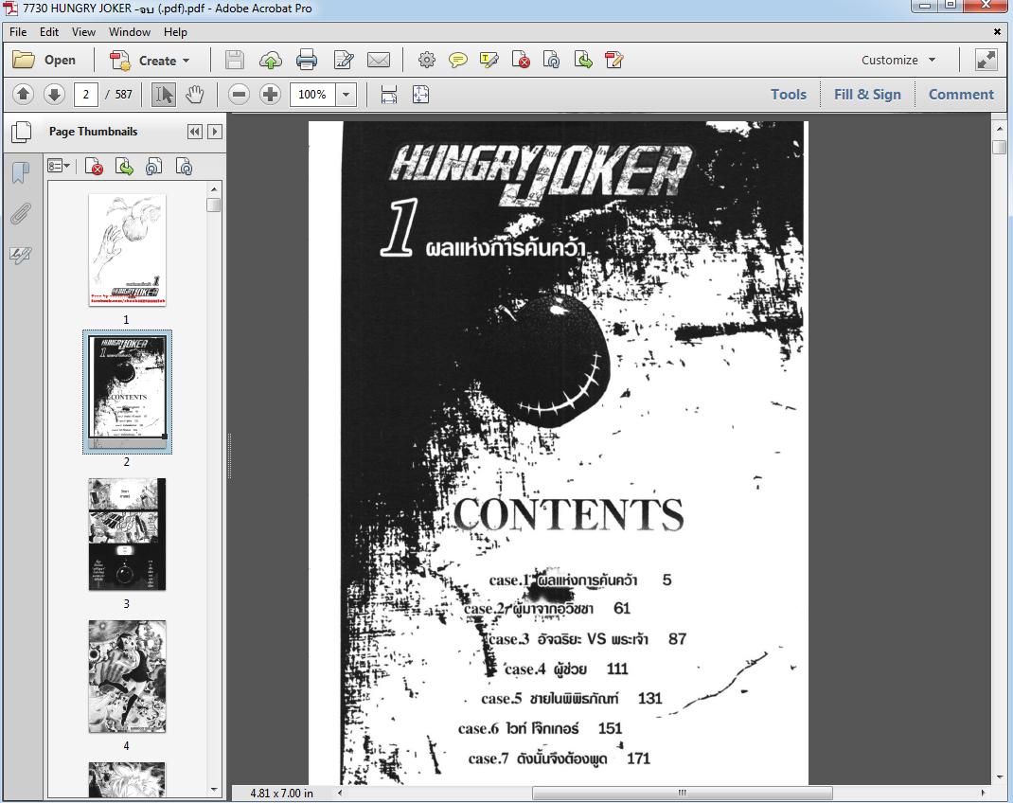This screenshot has height=803, width=1013.
Task: Add a sticky note comment icon
Action: click(x=458, y=60)
